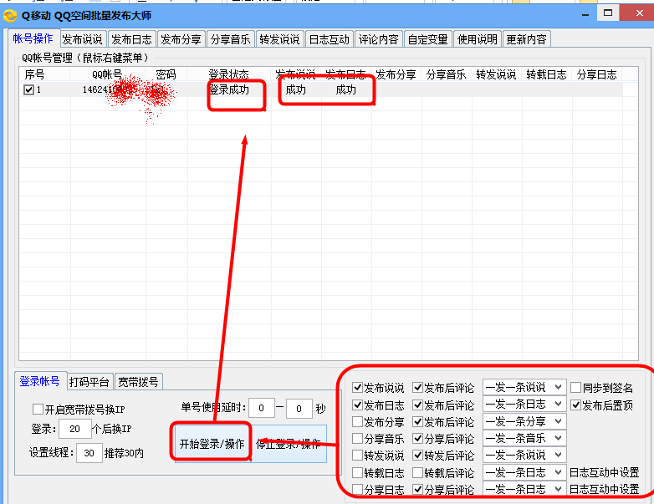
Task: Click the 转载日志 column header
Action: (546, 74)
